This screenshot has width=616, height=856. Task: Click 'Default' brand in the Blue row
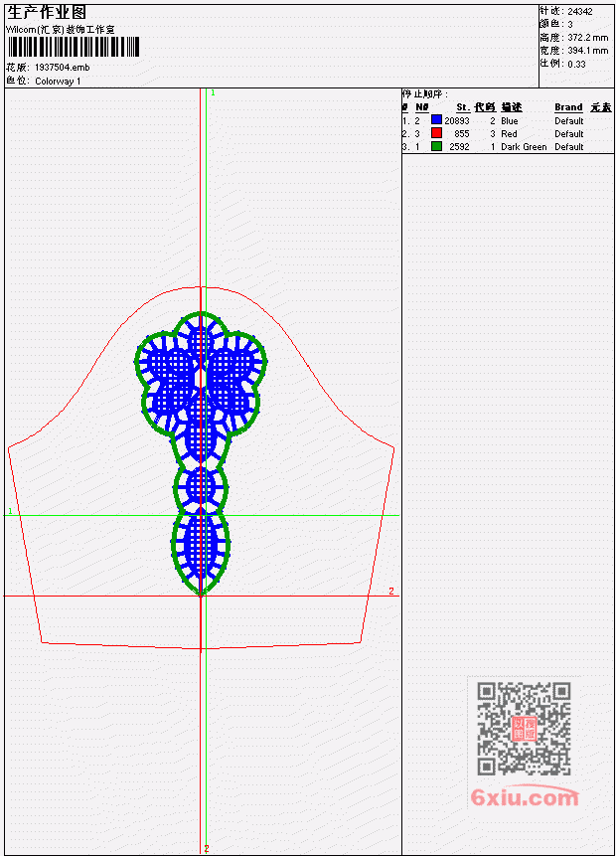point(569,120)
